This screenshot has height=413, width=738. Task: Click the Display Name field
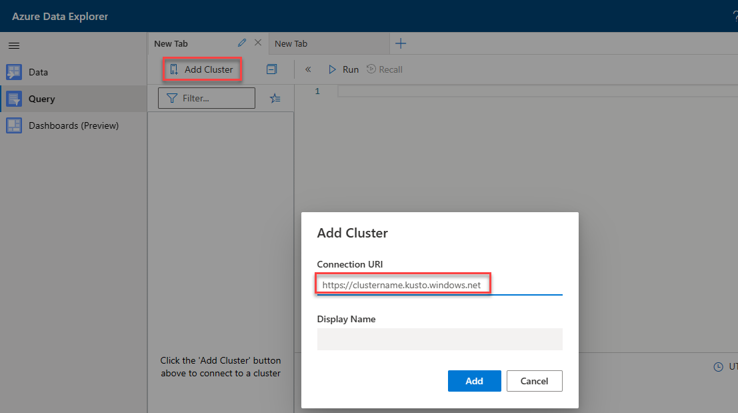439,339
